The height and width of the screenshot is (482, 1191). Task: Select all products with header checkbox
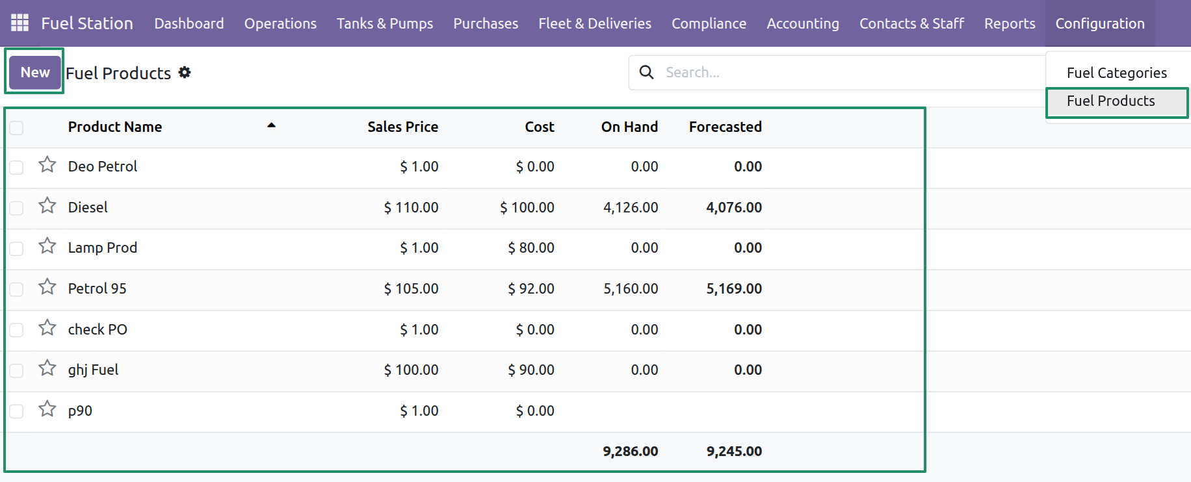(16, 127)
